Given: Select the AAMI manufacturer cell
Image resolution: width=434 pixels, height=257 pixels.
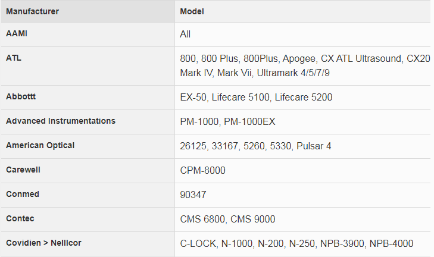Looking at the screenshot, I should (17, 34).
